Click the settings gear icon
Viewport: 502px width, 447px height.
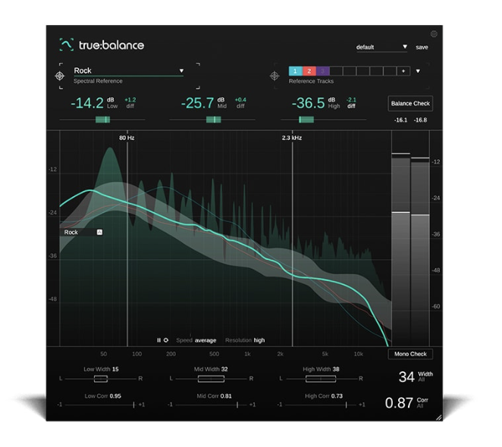pos(434,34)
